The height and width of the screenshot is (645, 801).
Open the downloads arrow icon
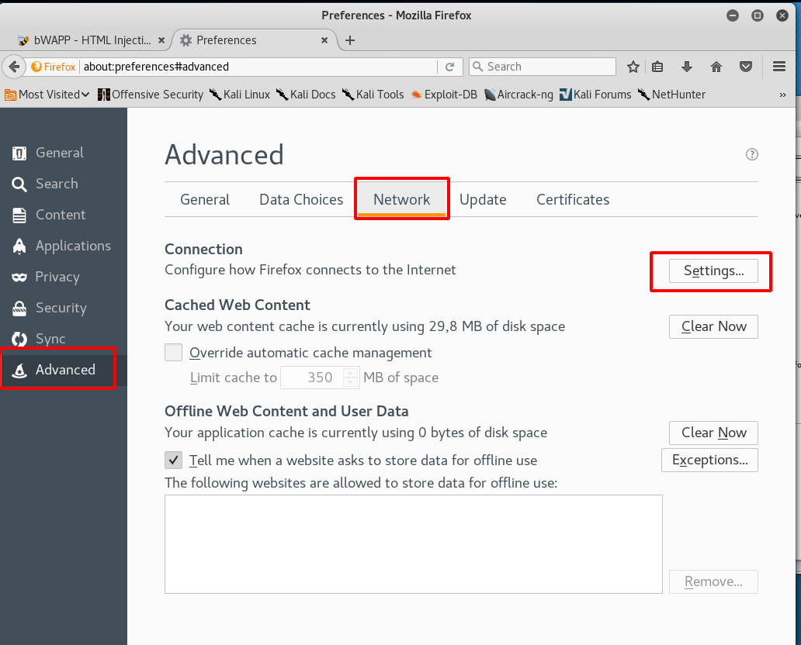(x=686, y=67)
